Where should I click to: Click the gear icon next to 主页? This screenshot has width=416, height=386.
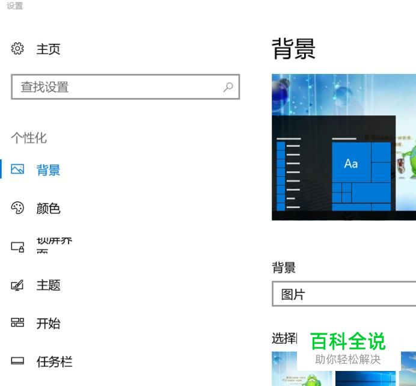click(x=17, y=49)
